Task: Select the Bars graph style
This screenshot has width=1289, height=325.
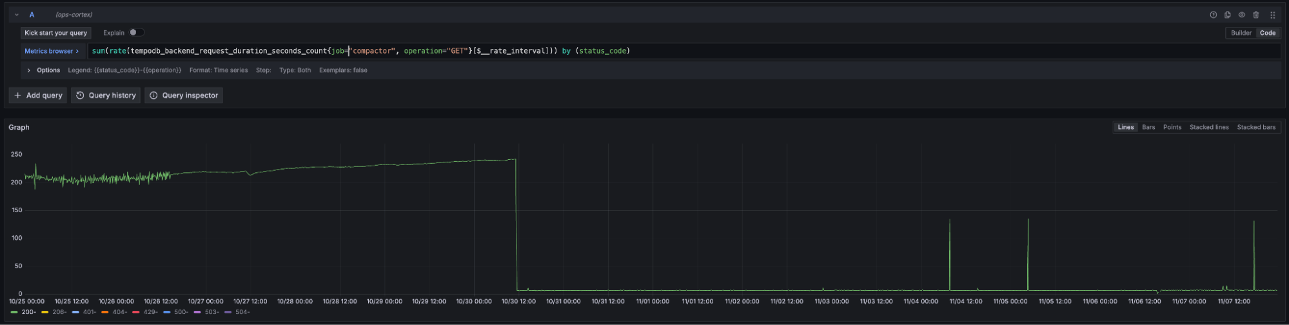Action: click(x=1148, y=127)
